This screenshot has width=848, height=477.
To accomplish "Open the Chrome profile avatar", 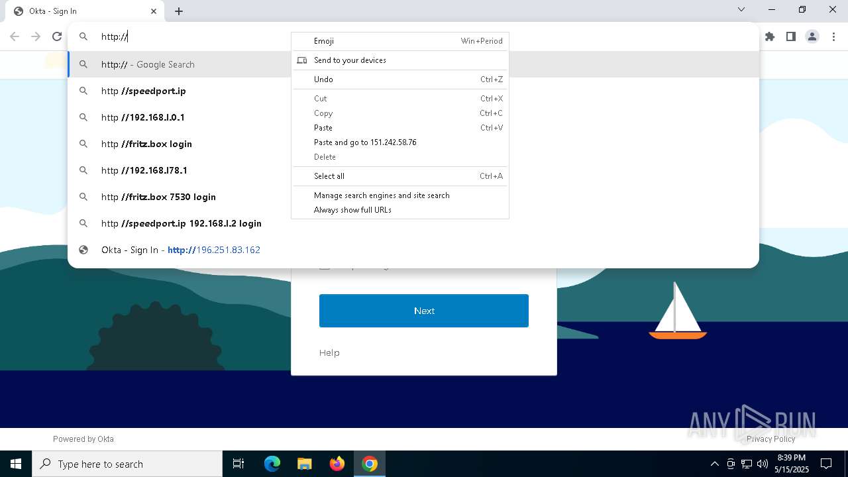I will point(812,37).
